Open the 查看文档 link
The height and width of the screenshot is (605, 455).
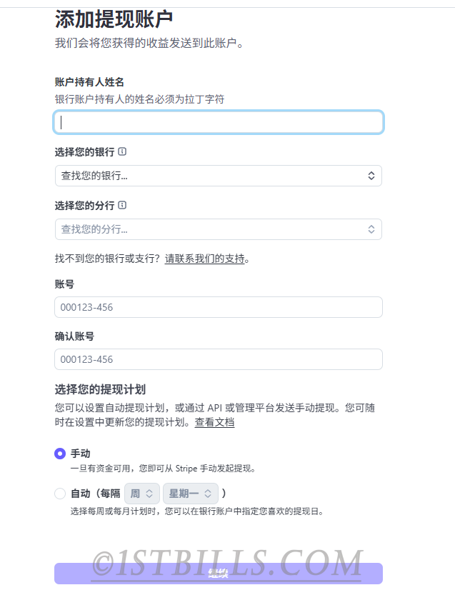coord(214,422)
